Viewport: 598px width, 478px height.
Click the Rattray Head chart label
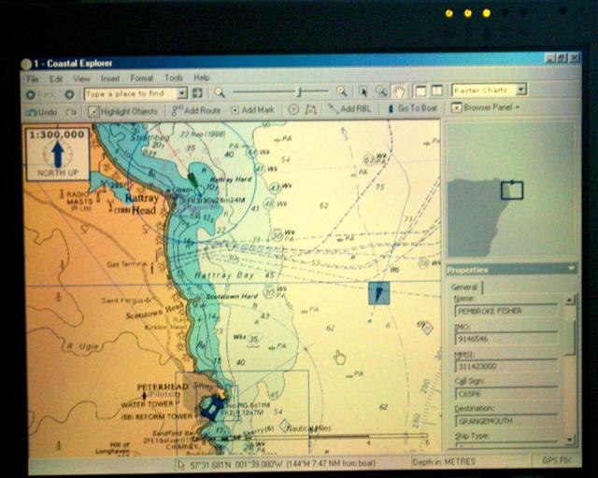[141, 204]
